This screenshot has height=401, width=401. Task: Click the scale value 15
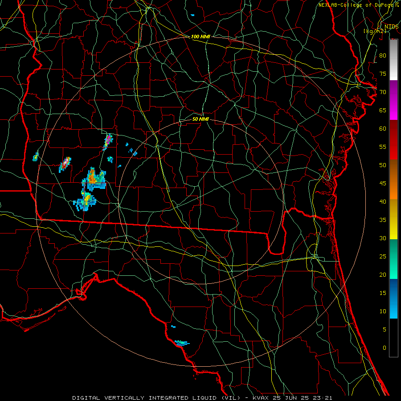coord(383,293)
